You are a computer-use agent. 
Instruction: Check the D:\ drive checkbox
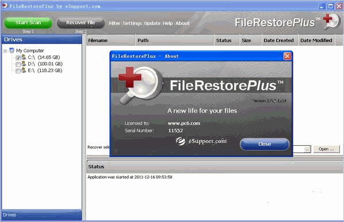click(18, 64)
